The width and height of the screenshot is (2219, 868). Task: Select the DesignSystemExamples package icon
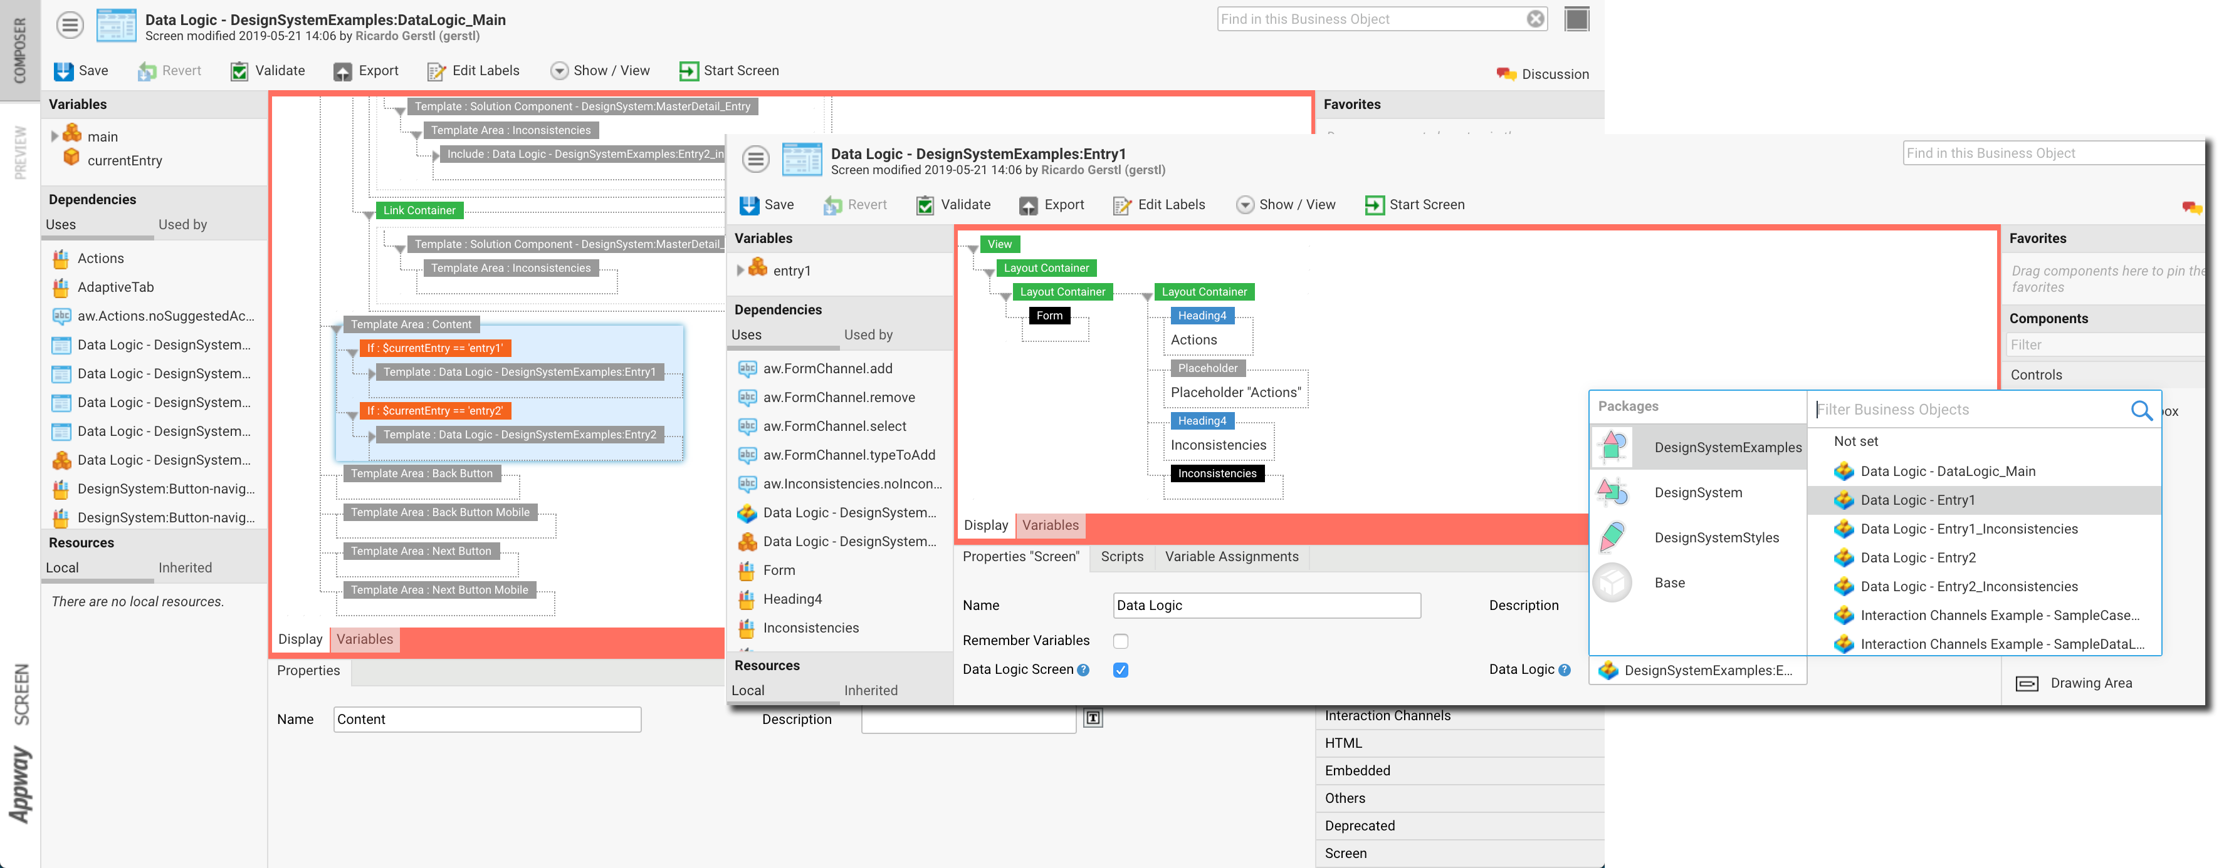point(1613,447)
